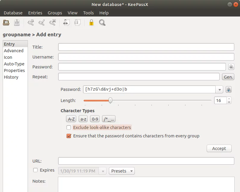Delete entry toolbar icon
Screen dimensions: 240x192
coord(52,23)
